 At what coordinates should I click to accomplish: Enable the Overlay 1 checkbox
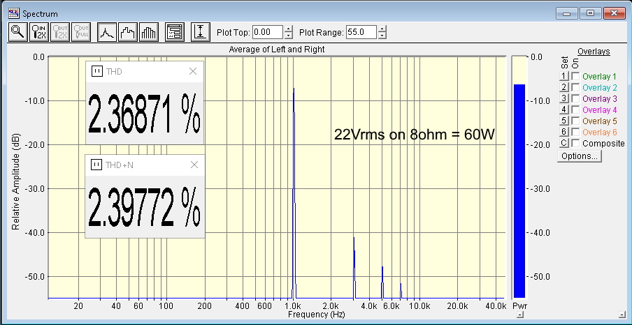pyautogui.click(x=575, y=76)
